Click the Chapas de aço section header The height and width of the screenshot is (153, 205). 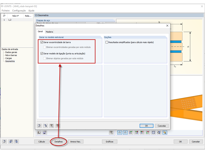coord(75,20)
